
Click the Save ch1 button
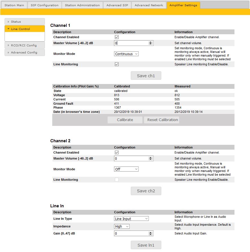pos(146,76)
